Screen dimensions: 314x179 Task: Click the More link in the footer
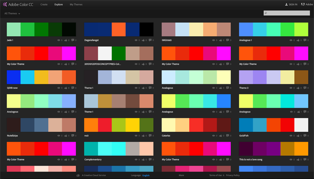(181, 175)
